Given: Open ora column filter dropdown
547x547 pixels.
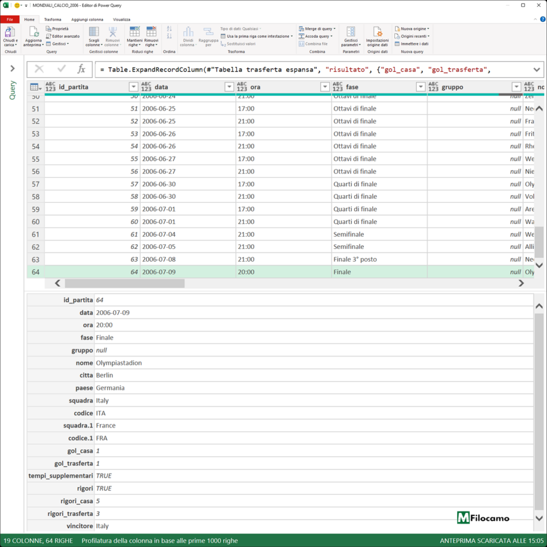Looking at the screenshot, I should pos(325,87).
